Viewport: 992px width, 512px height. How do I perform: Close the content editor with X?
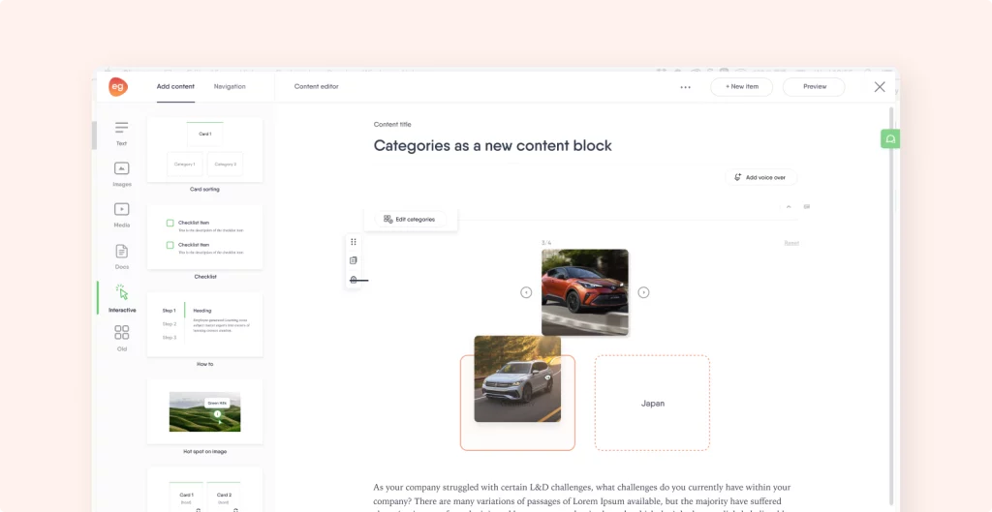tap(880, 87)
